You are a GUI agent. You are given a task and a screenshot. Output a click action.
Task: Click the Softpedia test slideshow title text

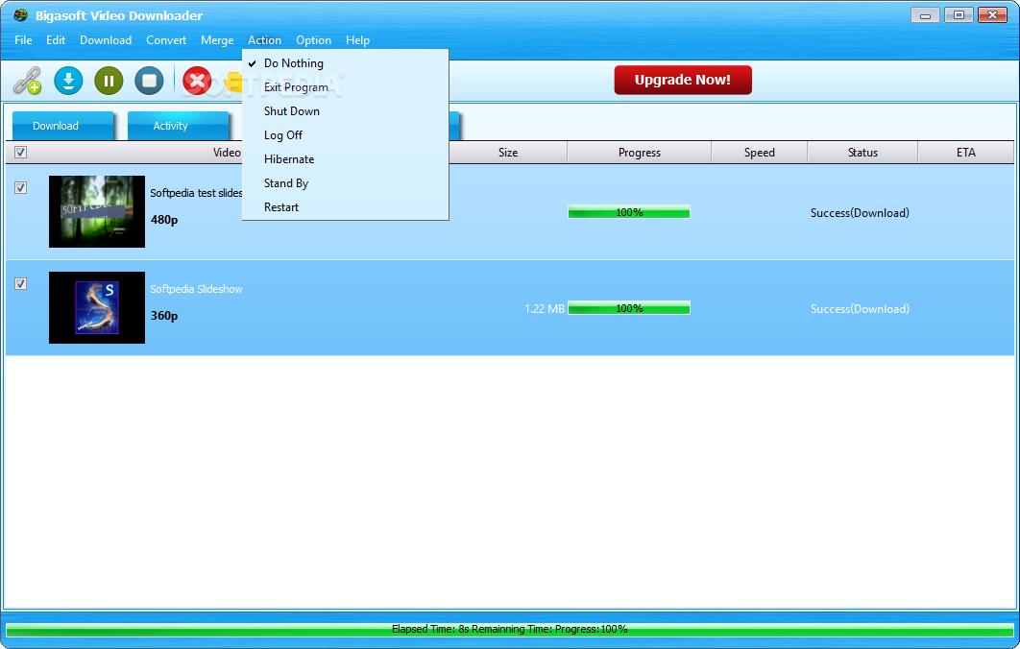tap(197, 192)
